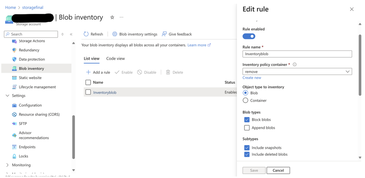Click the Give feedback person icon
Image resolution: width=365 pixels, height=178 pixels.
[x=164, y=34]
